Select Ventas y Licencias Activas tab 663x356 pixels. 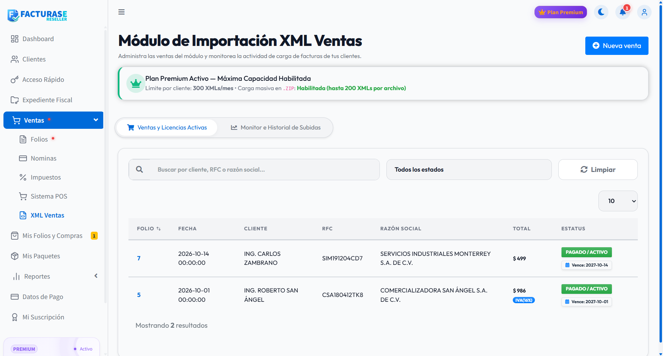(167, 127)
